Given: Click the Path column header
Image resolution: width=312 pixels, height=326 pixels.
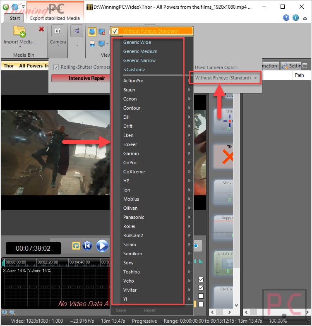Looking at the screenshot, I should click(x=299, y=75).
